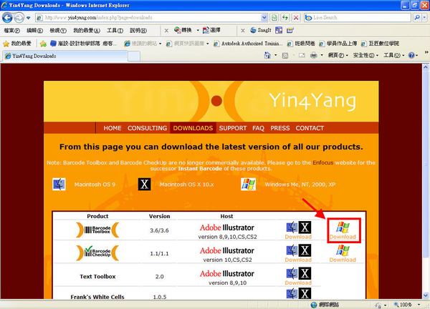430x309 pixels.
Task: Click the browser Forward button
Action: [19, 18]
